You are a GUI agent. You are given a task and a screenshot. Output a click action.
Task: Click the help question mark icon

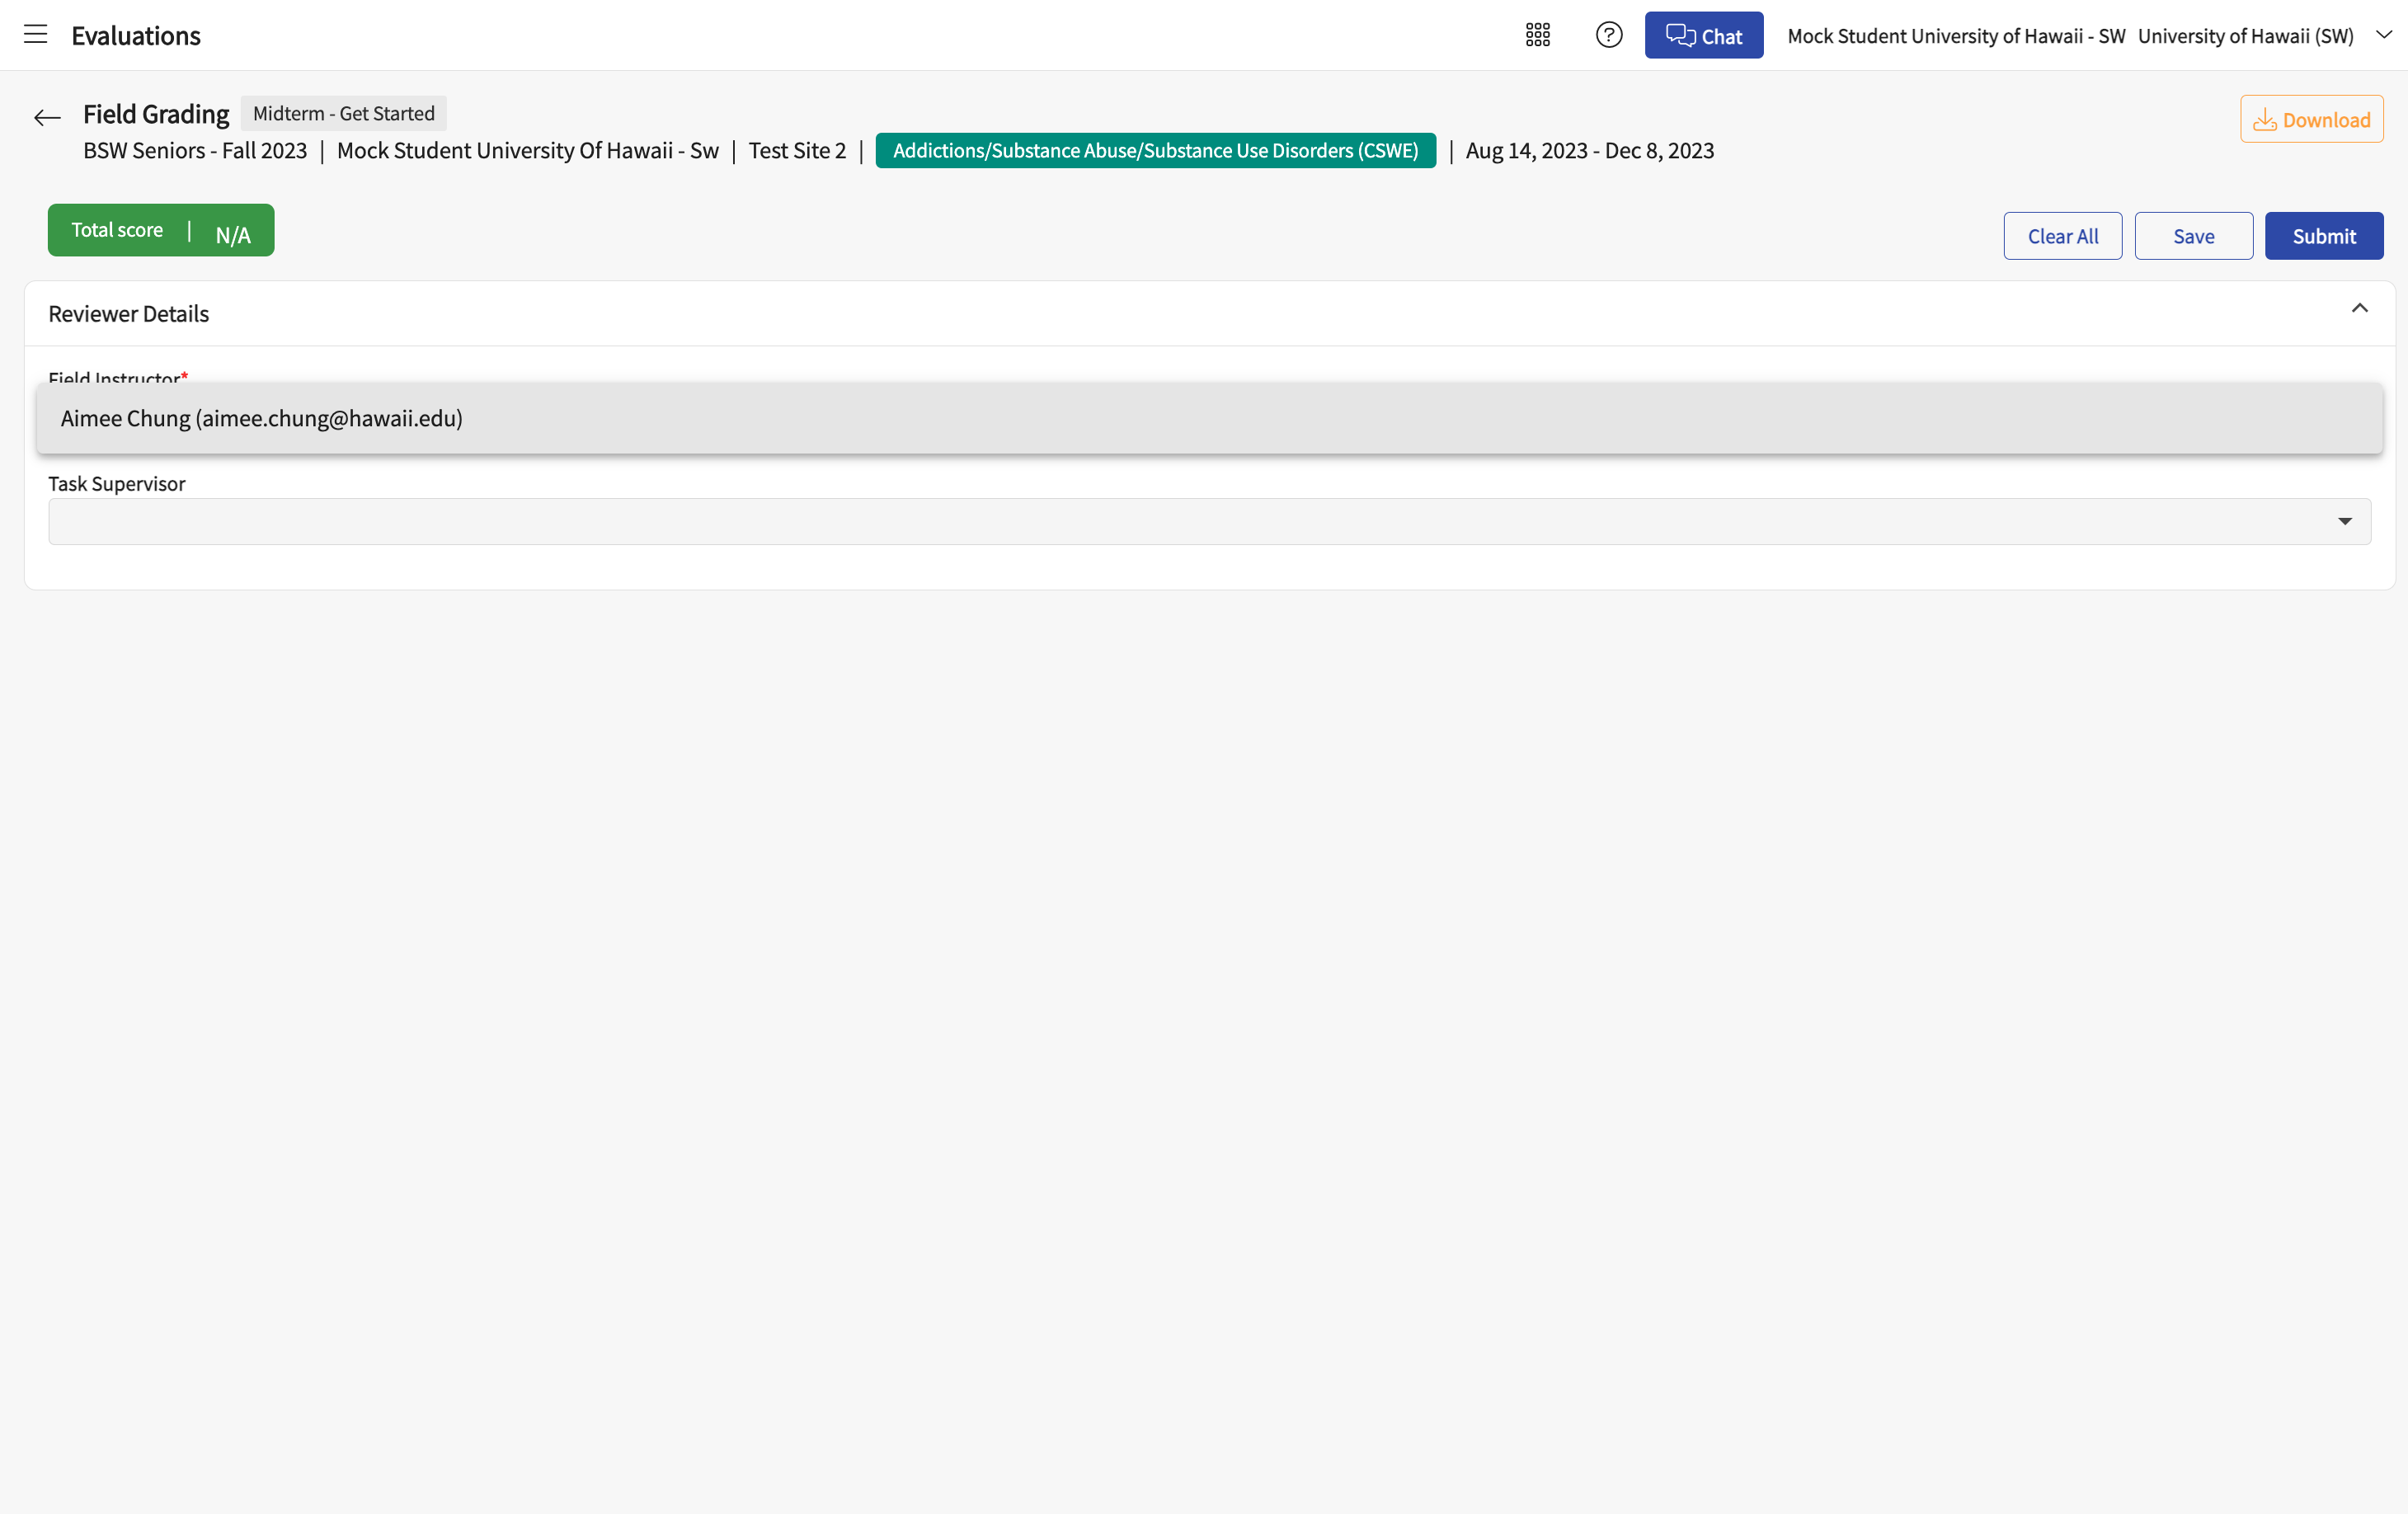pos(1609,35)
